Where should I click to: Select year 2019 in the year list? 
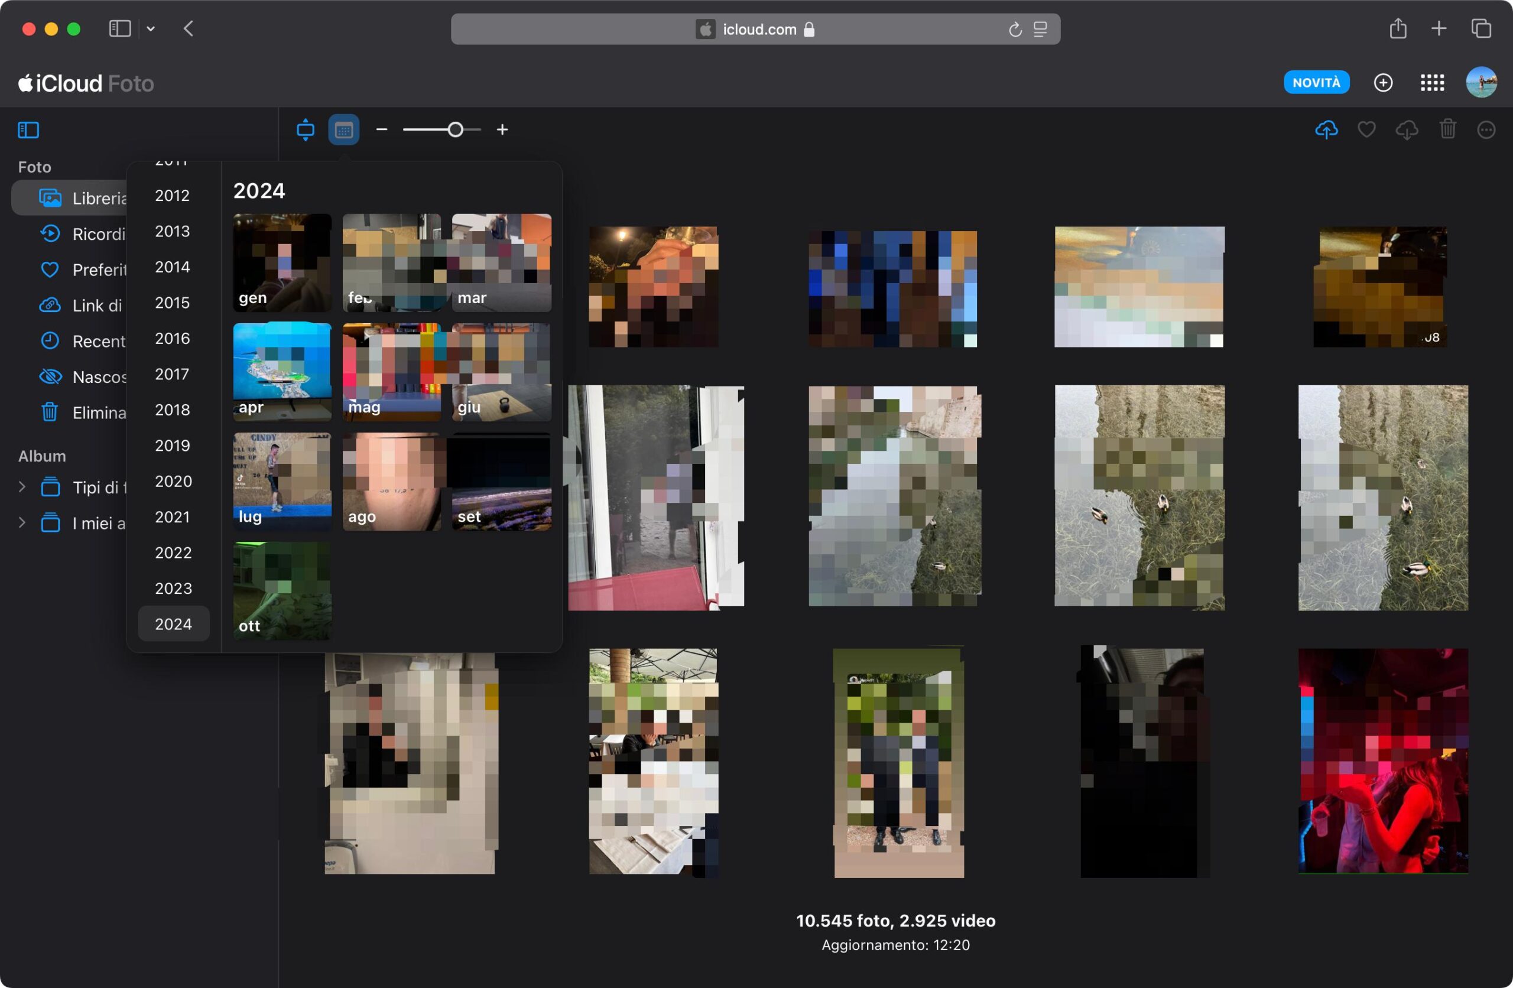click(x=172, y=446)
